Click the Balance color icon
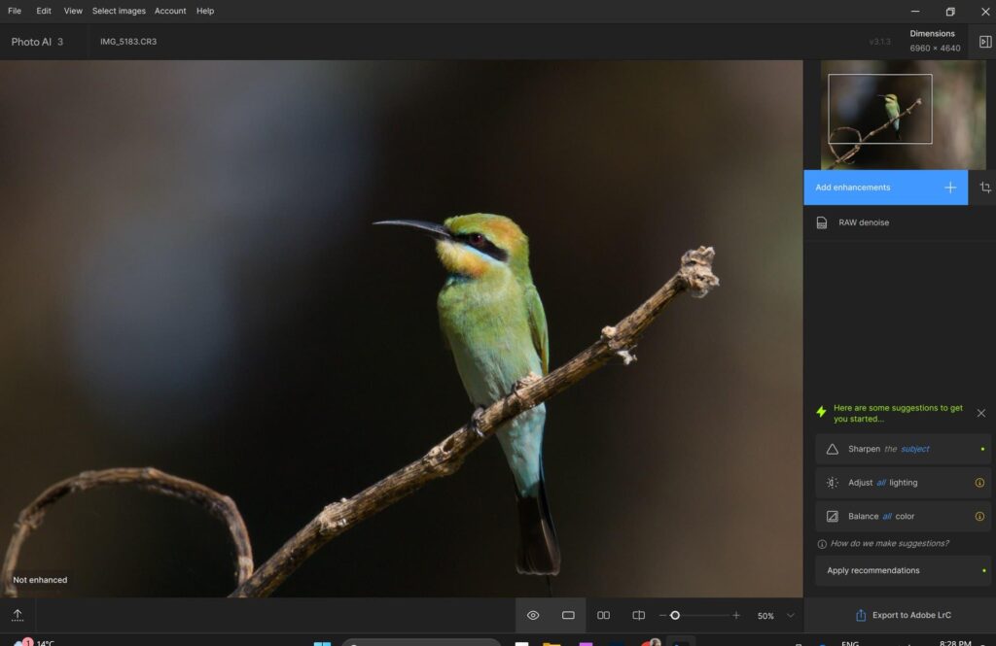This screenshot has width=996, height=646. [x=833, y=517]
